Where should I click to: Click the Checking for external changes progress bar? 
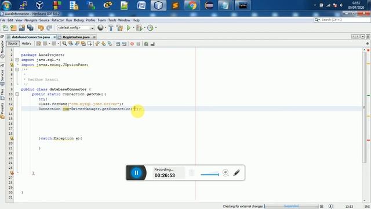click(291, 207)
